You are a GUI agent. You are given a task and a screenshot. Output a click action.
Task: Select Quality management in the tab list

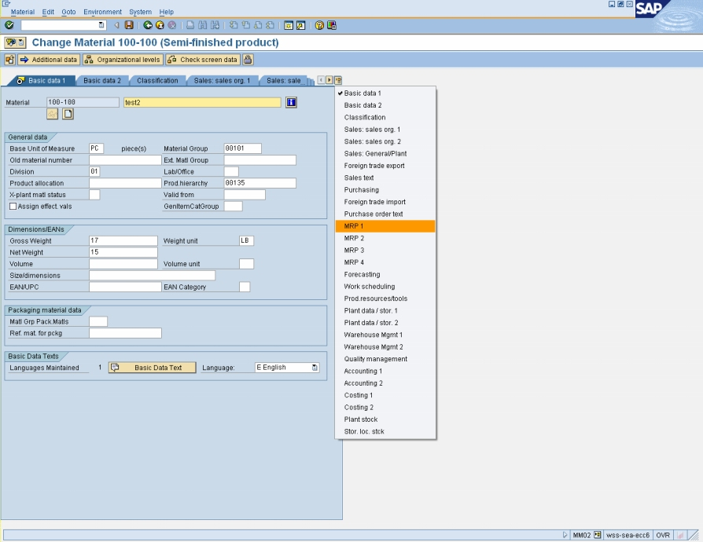click(385, 359)
